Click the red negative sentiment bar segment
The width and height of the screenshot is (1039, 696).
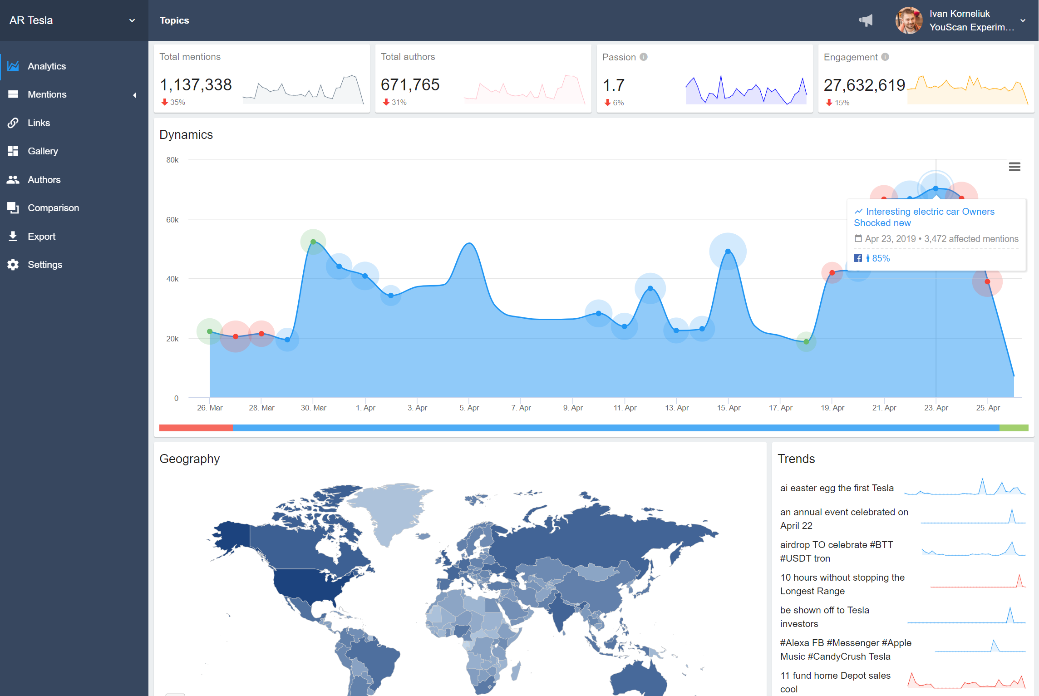click(196, 428)
